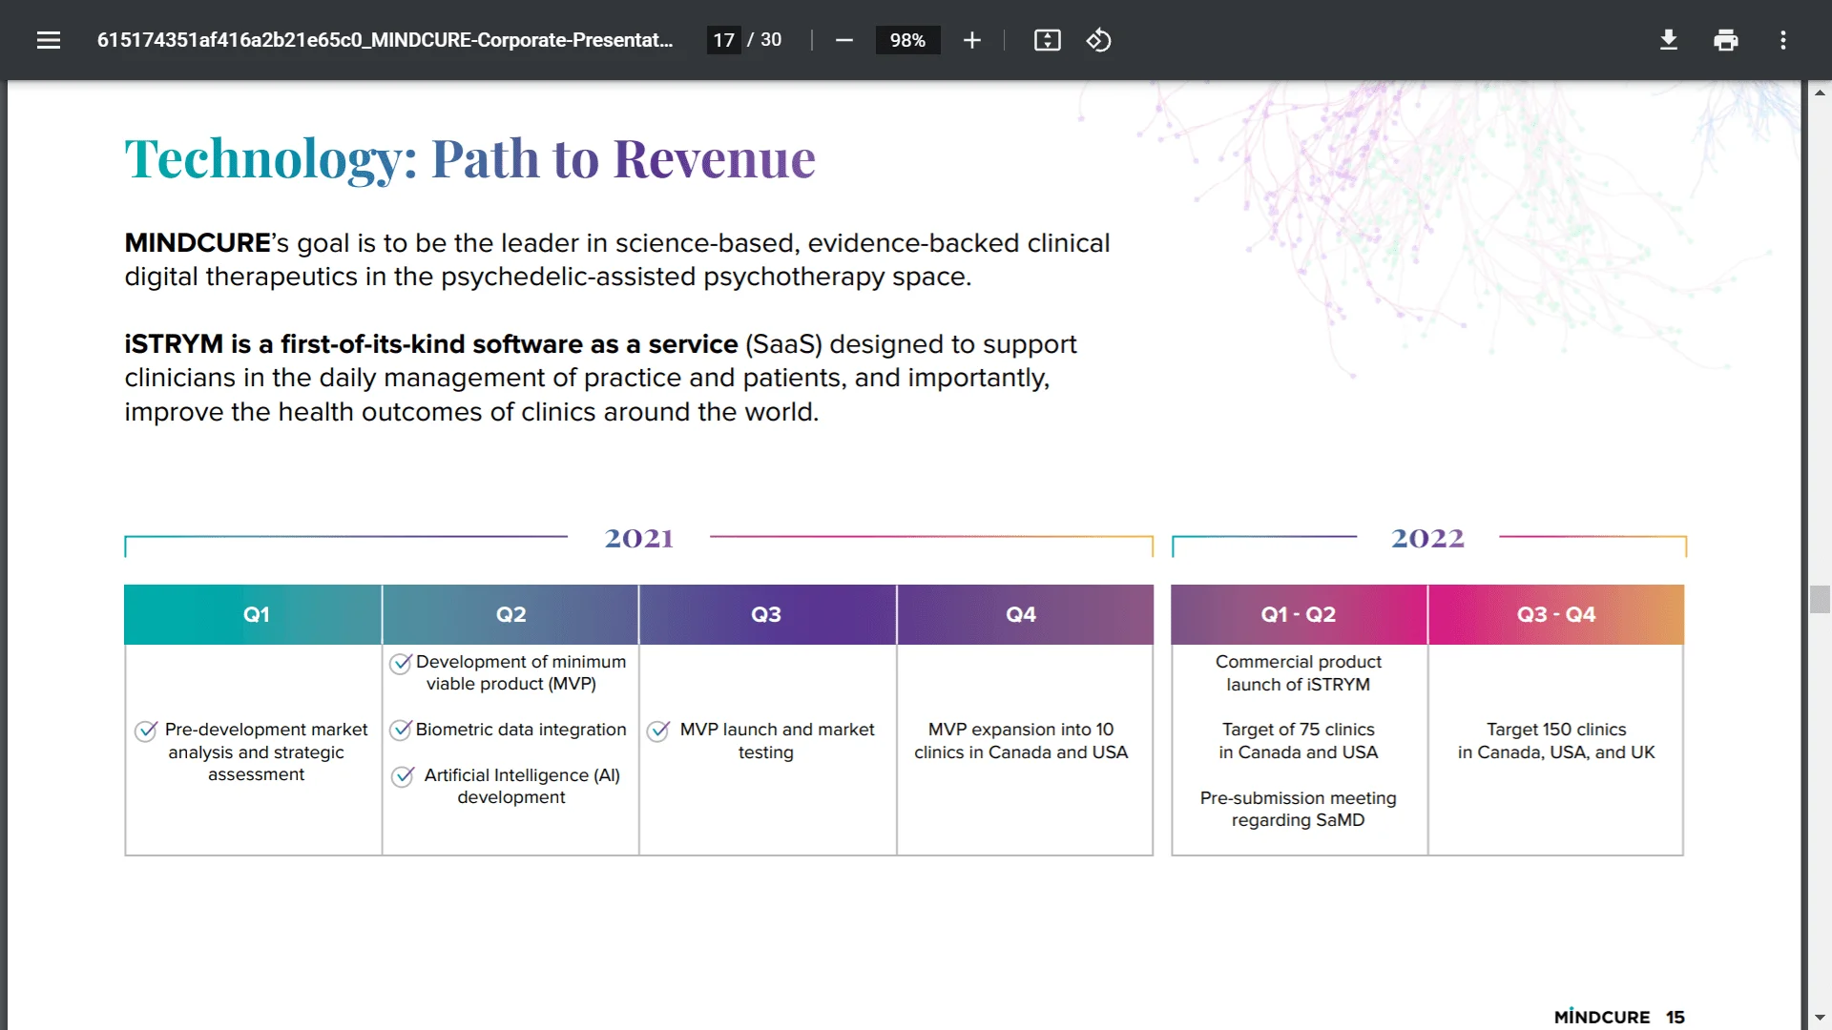
Task: Open the more actions menu
Action: pyautogui.click(x=1782, y=40)
